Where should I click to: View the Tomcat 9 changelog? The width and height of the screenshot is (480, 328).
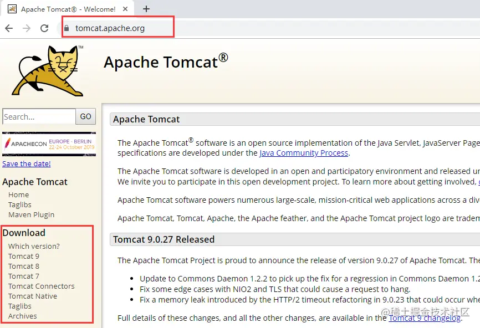coord(425,317)
